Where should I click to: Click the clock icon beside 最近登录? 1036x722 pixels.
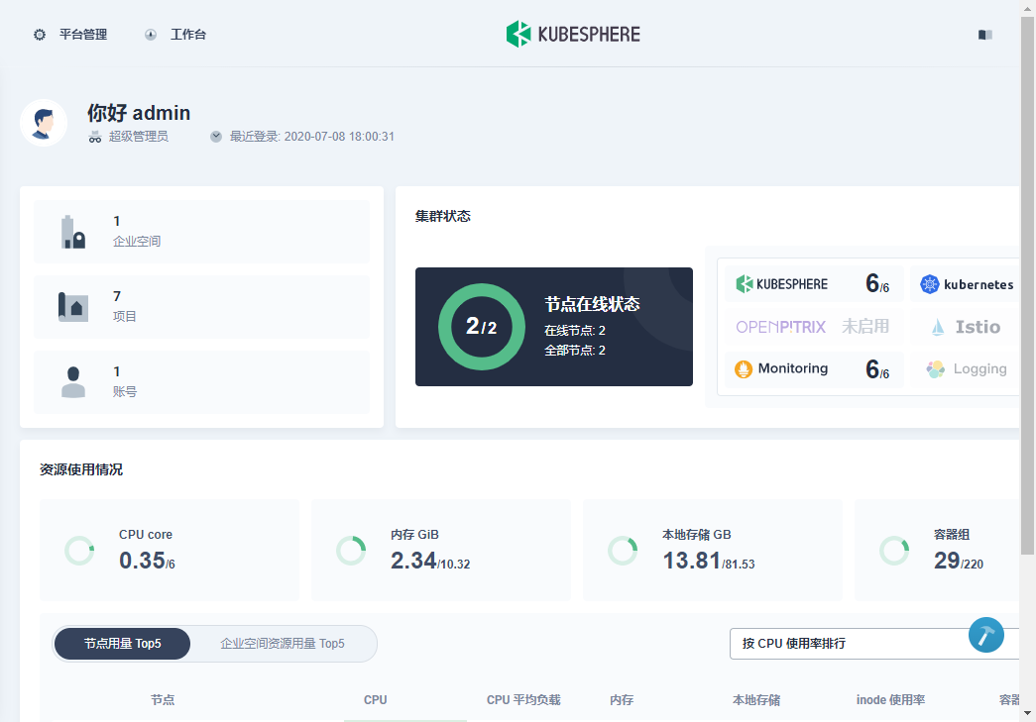(216, 137)
